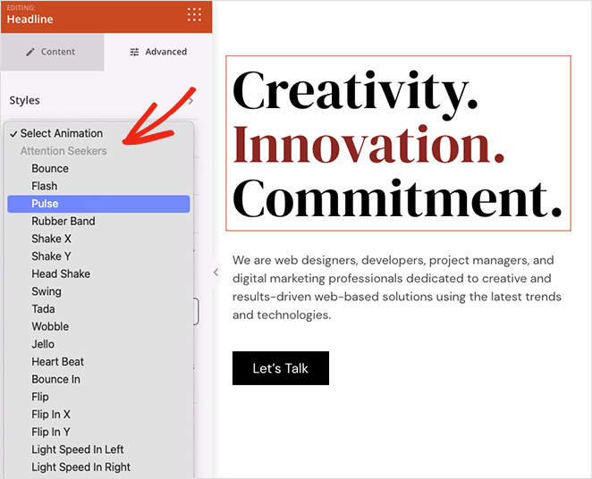The image size is (592, 479).
Task: Select Bounce In animation
Action: pos(98,379)
